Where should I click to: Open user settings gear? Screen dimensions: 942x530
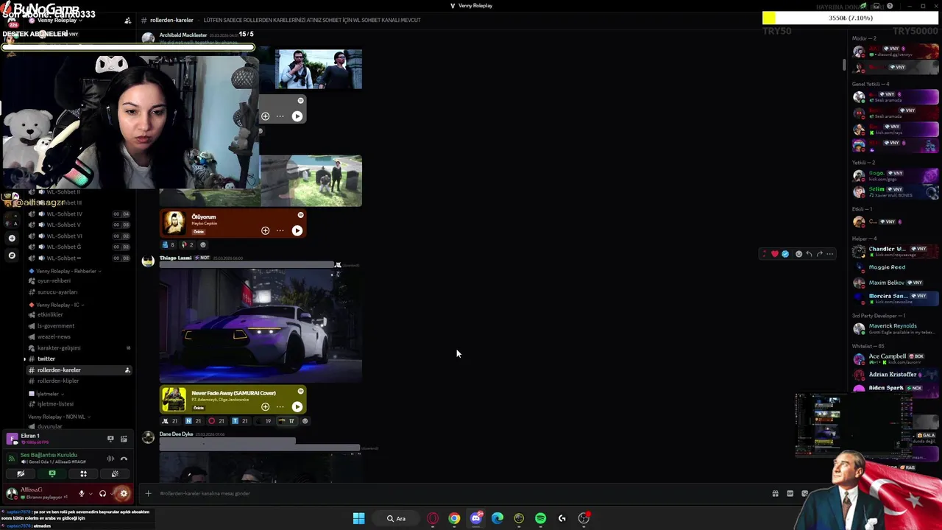124,494
